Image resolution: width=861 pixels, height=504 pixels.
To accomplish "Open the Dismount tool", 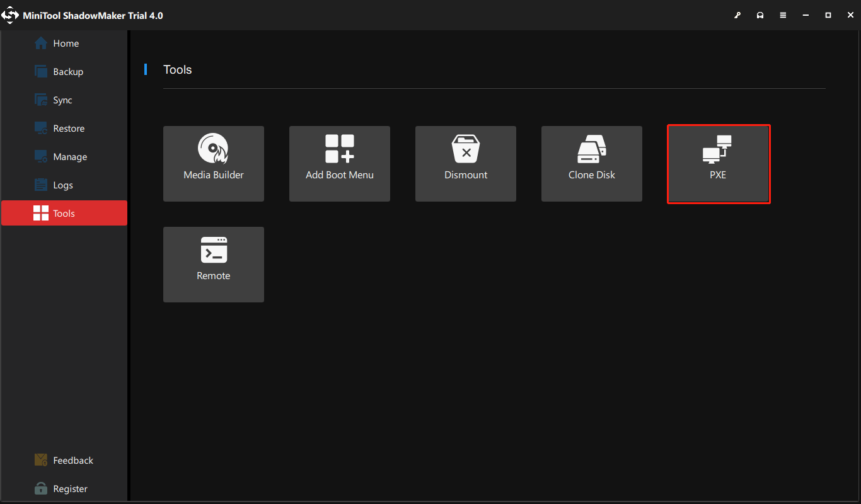I will tap(466, 164).
